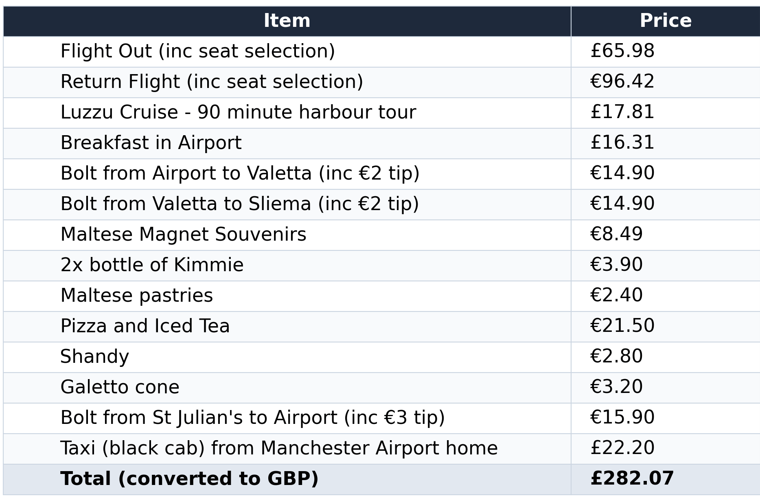Select the £65.98 price cell
The height and width of the screenshot is (498, 760).
665,52
